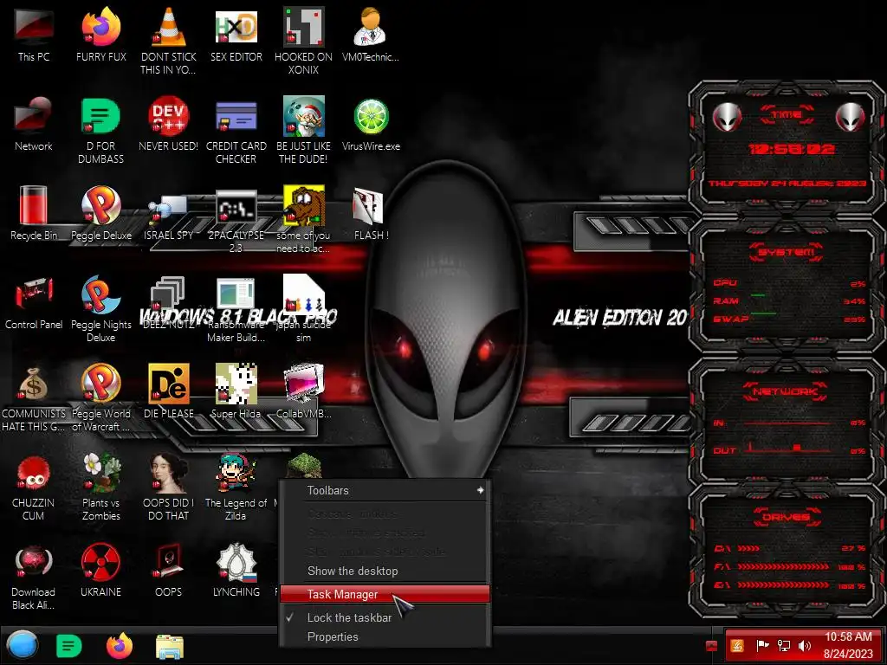
Task: Open green chat app on taskbar
Action: 69,646
